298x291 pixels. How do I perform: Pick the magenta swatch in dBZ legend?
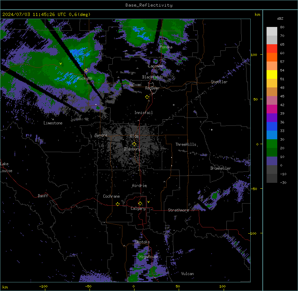[x=272, y=109]
